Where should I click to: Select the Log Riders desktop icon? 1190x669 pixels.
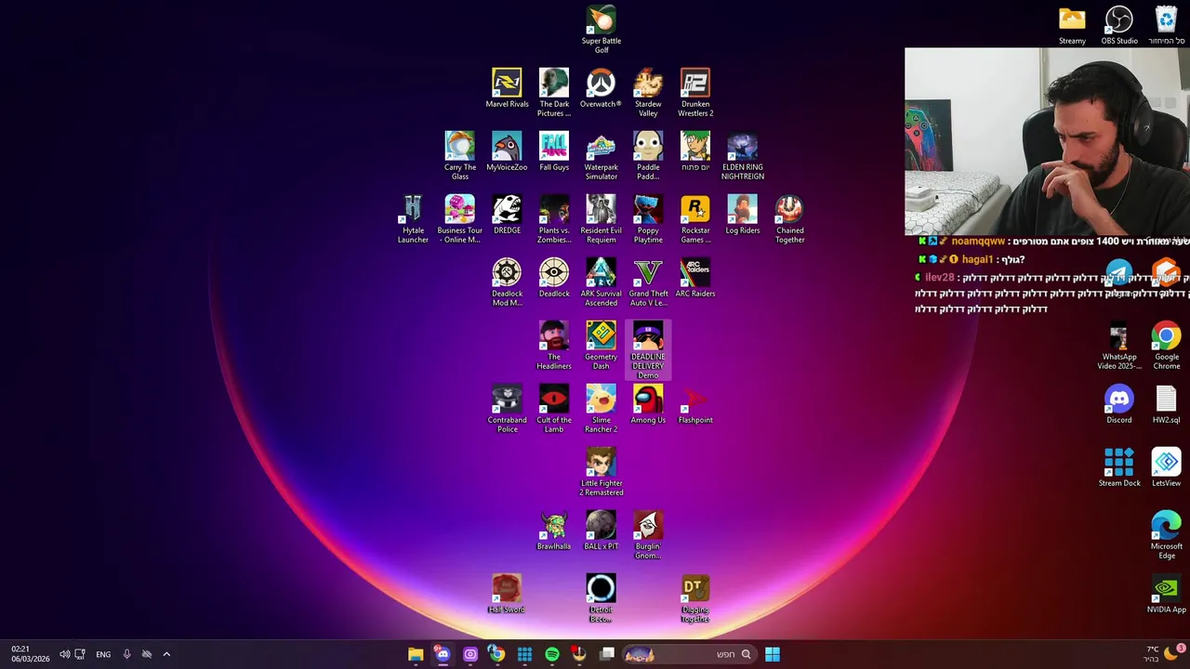click(743, 215)
